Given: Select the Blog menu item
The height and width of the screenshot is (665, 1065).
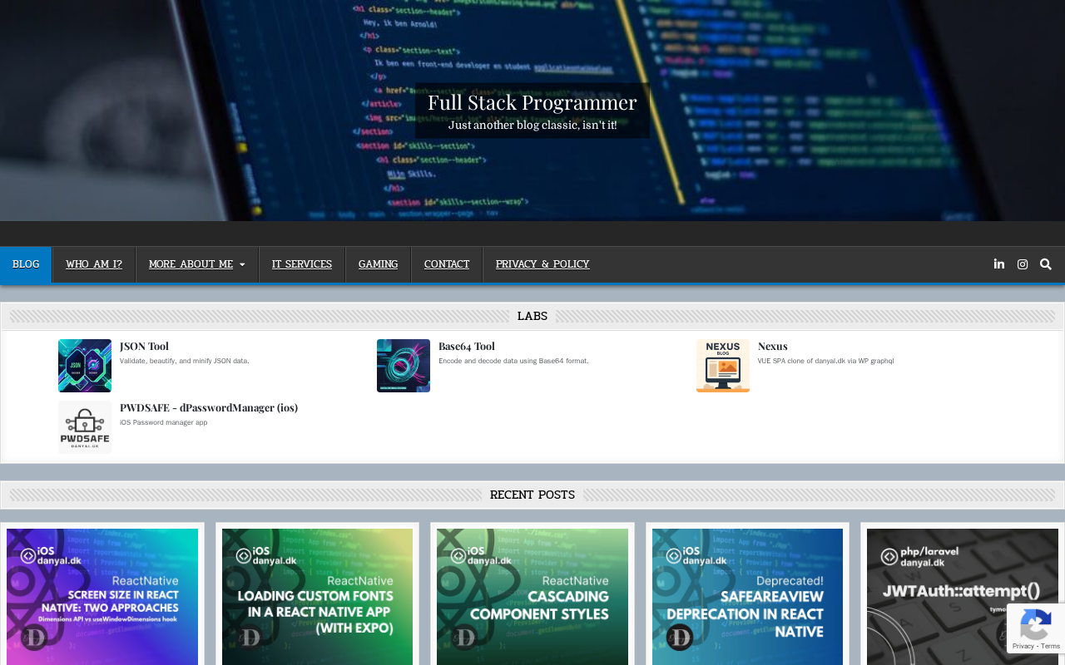Looking at the screenshot, I should point(26,264).
